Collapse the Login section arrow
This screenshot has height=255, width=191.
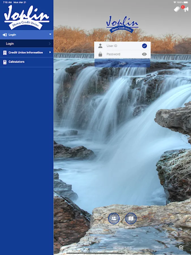point(50,35)
